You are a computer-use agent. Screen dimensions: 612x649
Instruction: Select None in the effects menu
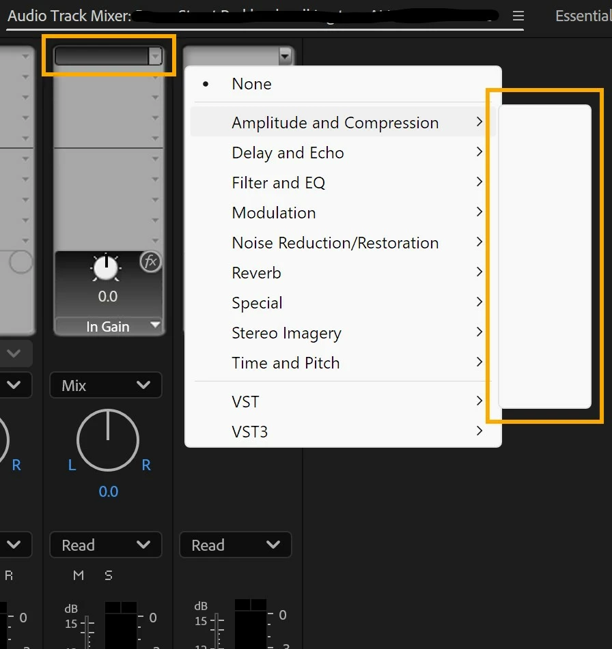coord(343,84)
